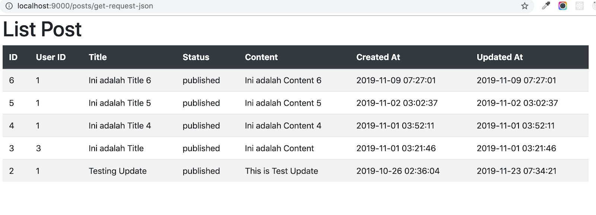Click the Content column header
Screen dimensions: 596x215
click(x=261, y=57)
